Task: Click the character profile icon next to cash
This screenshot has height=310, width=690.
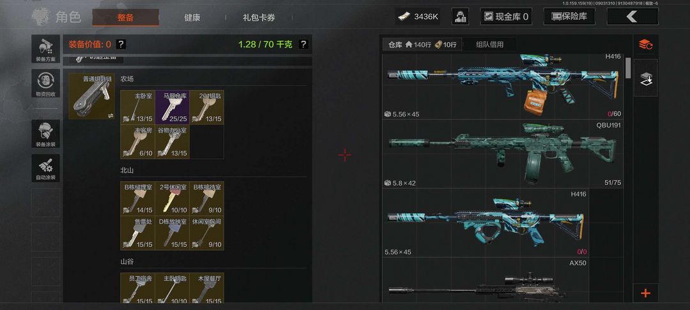Action: (460, 17)
